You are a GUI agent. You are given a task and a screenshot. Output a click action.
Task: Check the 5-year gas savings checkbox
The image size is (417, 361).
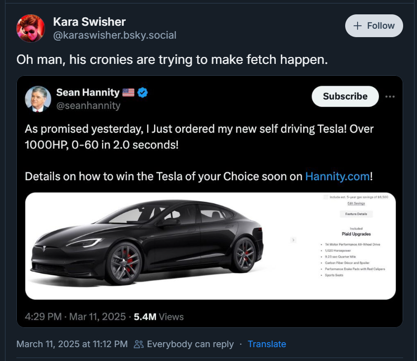tap(325, 197)
